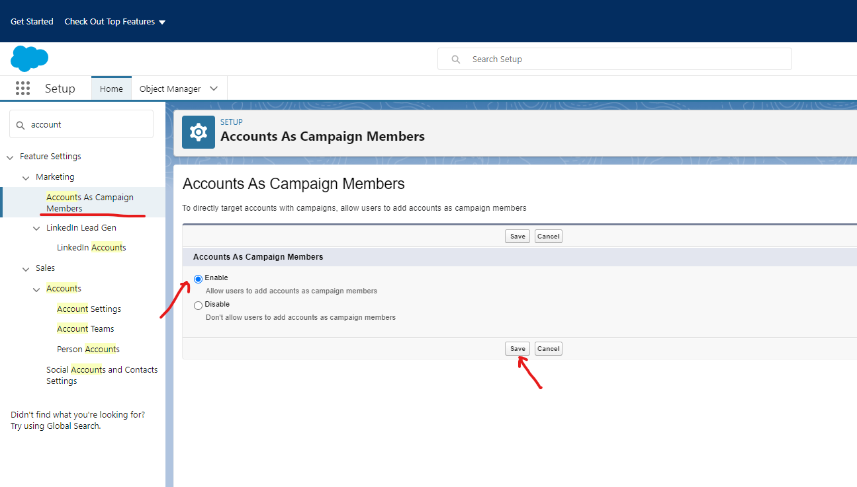Select the Disable radio button

pyautogui.click(x=198, y=305)
